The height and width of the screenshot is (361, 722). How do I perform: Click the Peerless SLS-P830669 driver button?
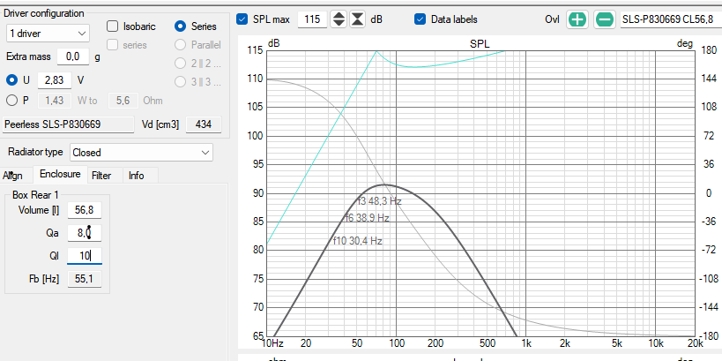[x=68, y=124]
